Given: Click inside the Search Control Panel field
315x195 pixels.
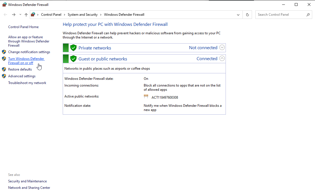Looking at the screenshot, I should [278, 14].
